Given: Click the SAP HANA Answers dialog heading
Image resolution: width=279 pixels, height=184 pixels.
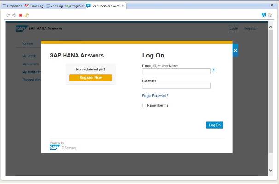Looking at the screenshot, I should pyautogui.click(x=77, y=55).
